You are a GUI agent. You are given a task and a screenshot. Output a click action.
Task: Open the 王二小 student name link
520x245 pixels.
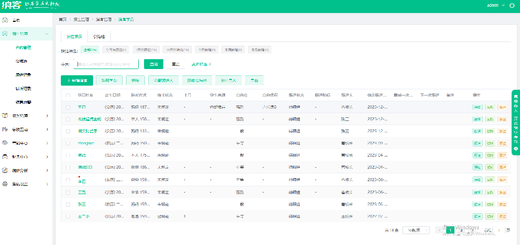pos(84,216)
